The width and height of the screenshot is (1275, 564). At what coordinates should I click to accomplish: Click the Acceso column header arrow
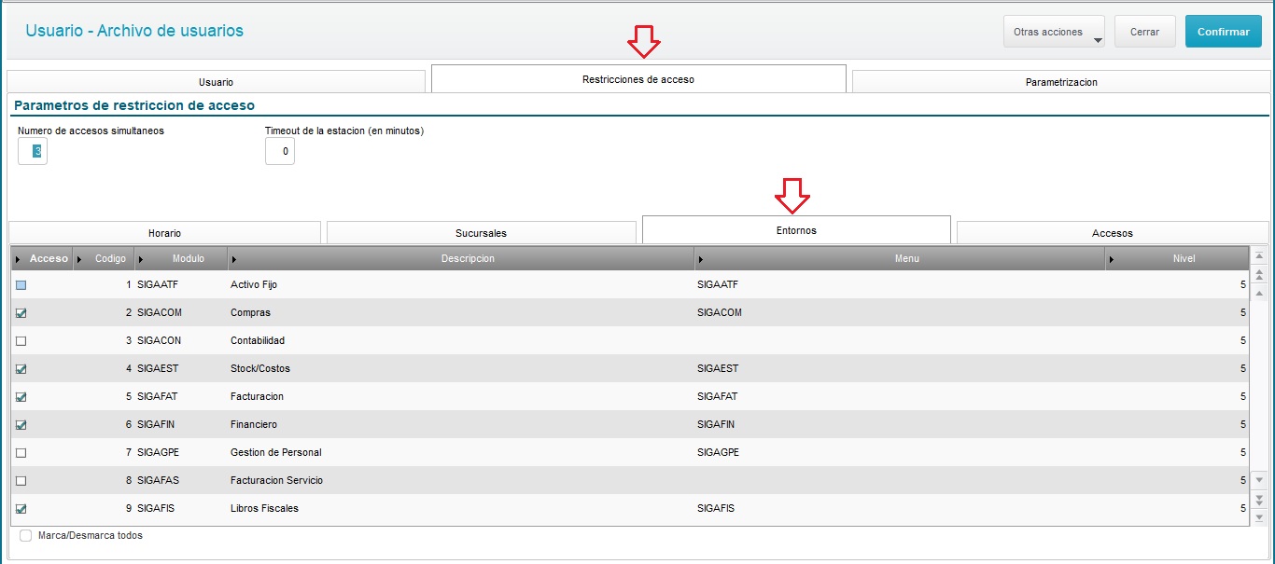coord(19,259)
